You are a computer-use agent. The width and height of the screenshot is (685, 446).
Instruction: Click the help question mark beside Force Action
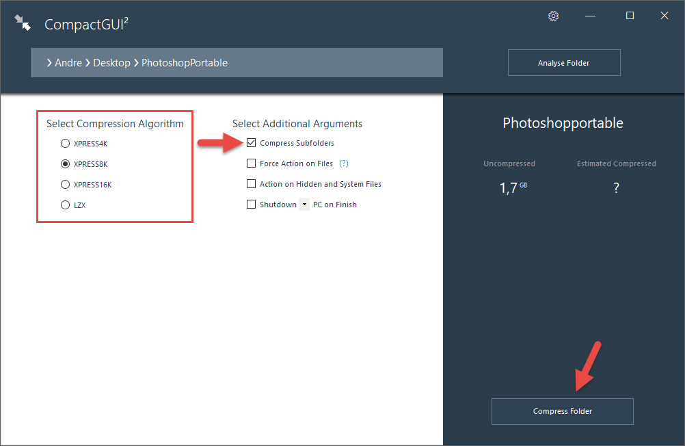click(344, 163)
